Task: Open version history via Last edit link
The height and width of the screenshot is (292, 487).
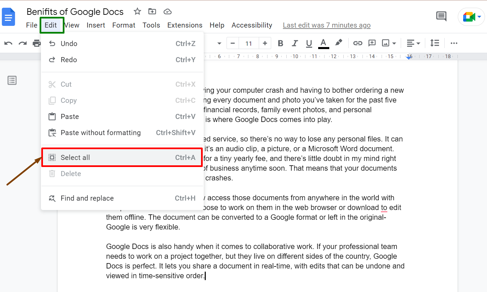Action: coord(326,25)
